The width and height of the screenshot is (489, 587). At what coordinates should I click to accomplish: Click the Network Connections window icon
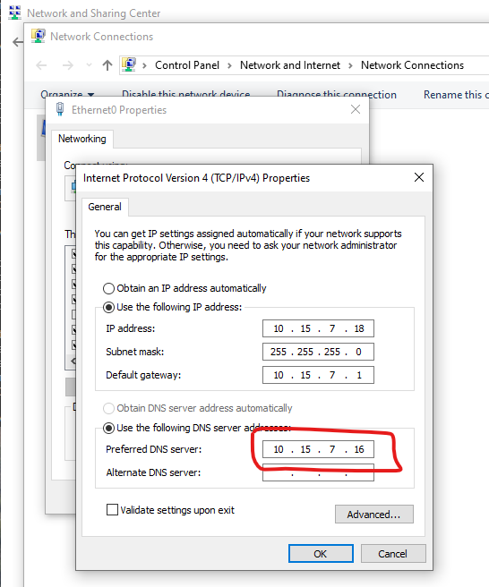[x=38, y=37]
